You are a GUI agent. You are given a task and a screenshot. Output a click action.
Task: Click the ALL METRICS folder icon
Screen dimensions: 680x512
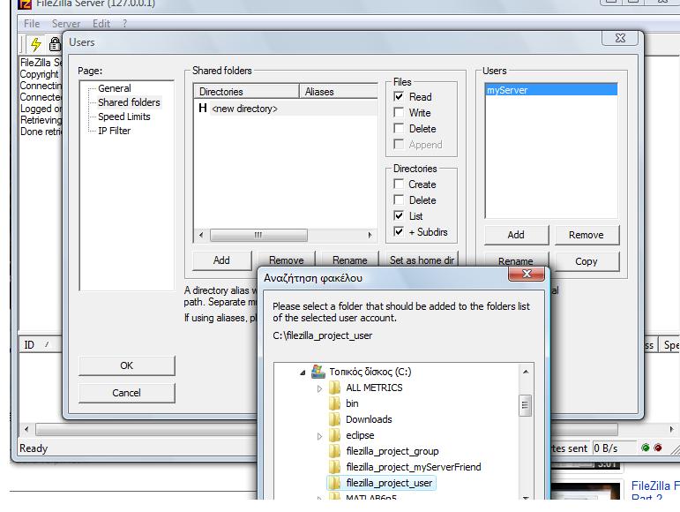tap(334, 388)
